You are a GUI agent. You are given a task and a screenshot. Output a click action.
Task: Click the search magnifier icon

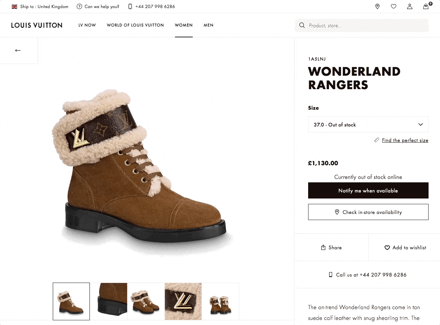302,25
